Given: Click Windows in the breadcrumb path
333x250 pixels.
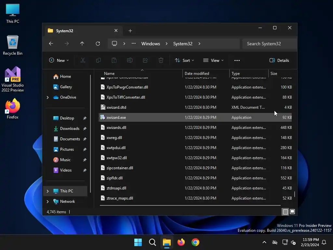Looking at the screenshot, I should tap(151, 44).
